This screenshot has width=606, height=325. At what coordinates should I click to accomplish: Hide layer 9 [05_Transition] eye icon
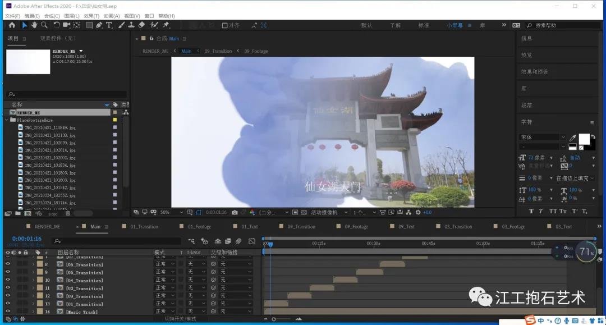click(x=8, y=272)
